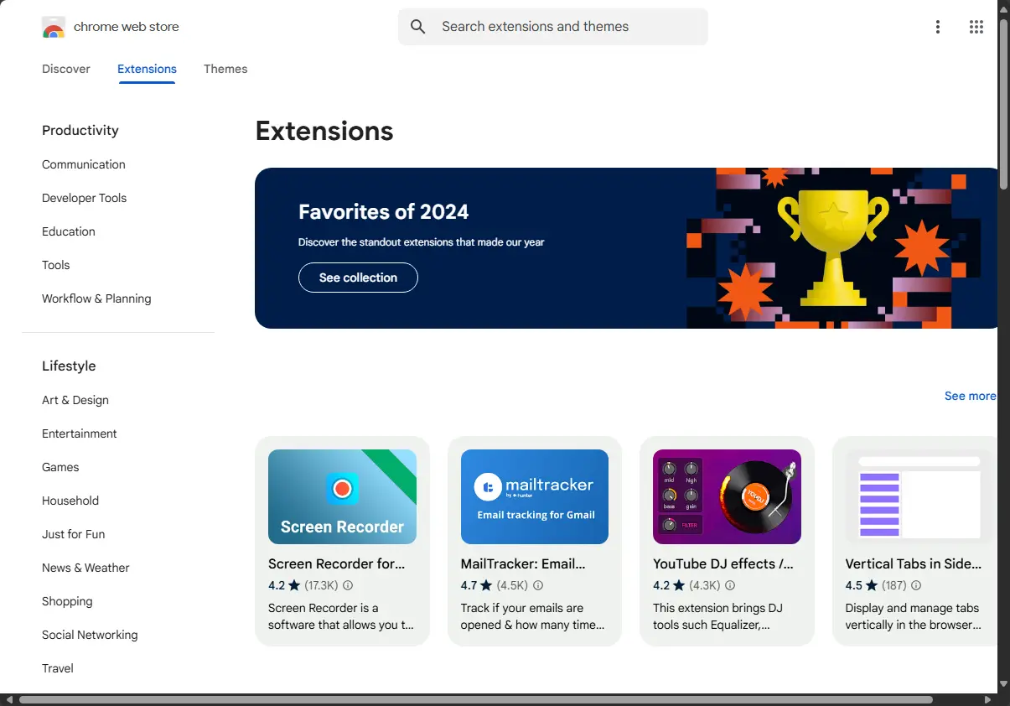Image resolution: width=1010 pixels, height=706 pixels.
Task: Go to the Discover tab
Action: click(x=65, y=69)
